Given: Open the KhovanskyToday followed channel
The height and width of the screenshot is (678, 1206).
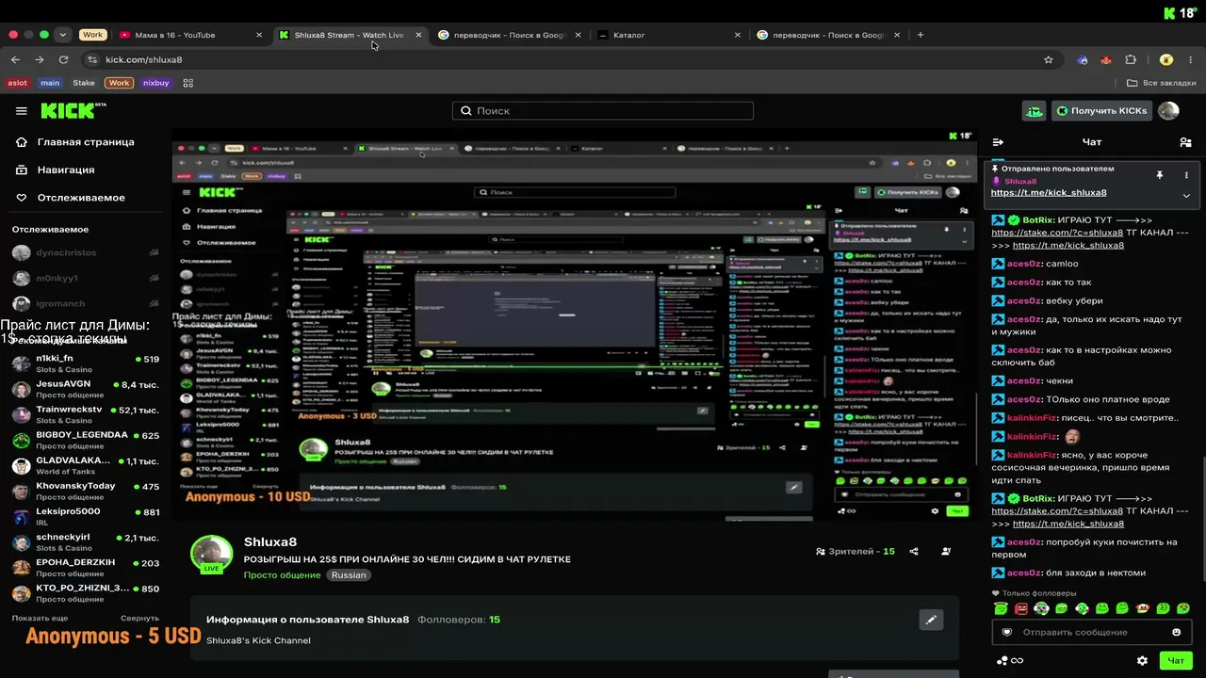Looking at the screenshot, I should (85, 491).
